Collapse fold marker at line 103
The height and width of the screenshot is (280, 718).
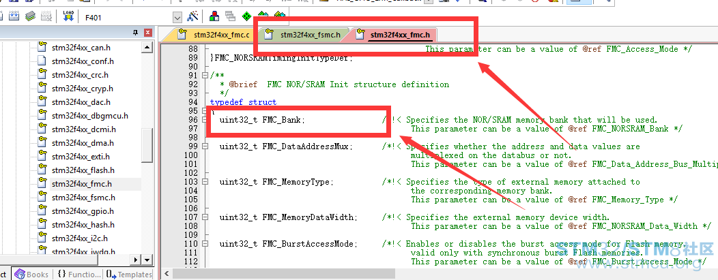click(204, 183)
